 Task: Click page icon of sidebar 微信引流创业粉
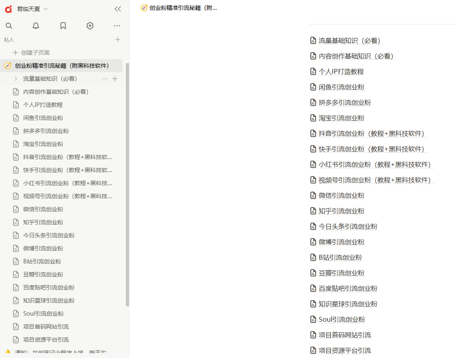coord(16,209)
